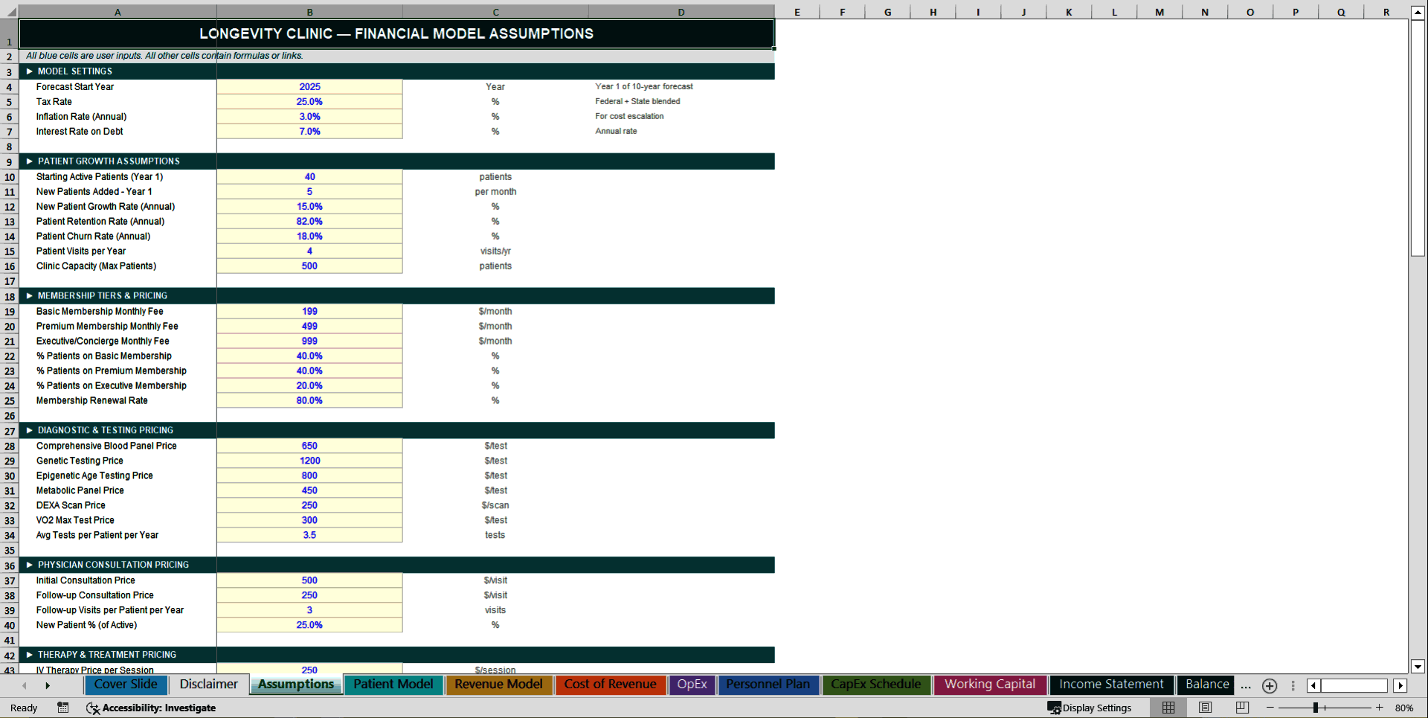This screenshot has width=1428, height=718.
Task: Switch to Normal view in the status bar
Action: (1168, 708)
